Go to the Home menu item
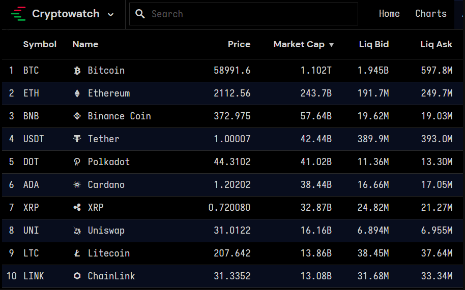Screen dimensions: 465x290 (x=389, y=14)
